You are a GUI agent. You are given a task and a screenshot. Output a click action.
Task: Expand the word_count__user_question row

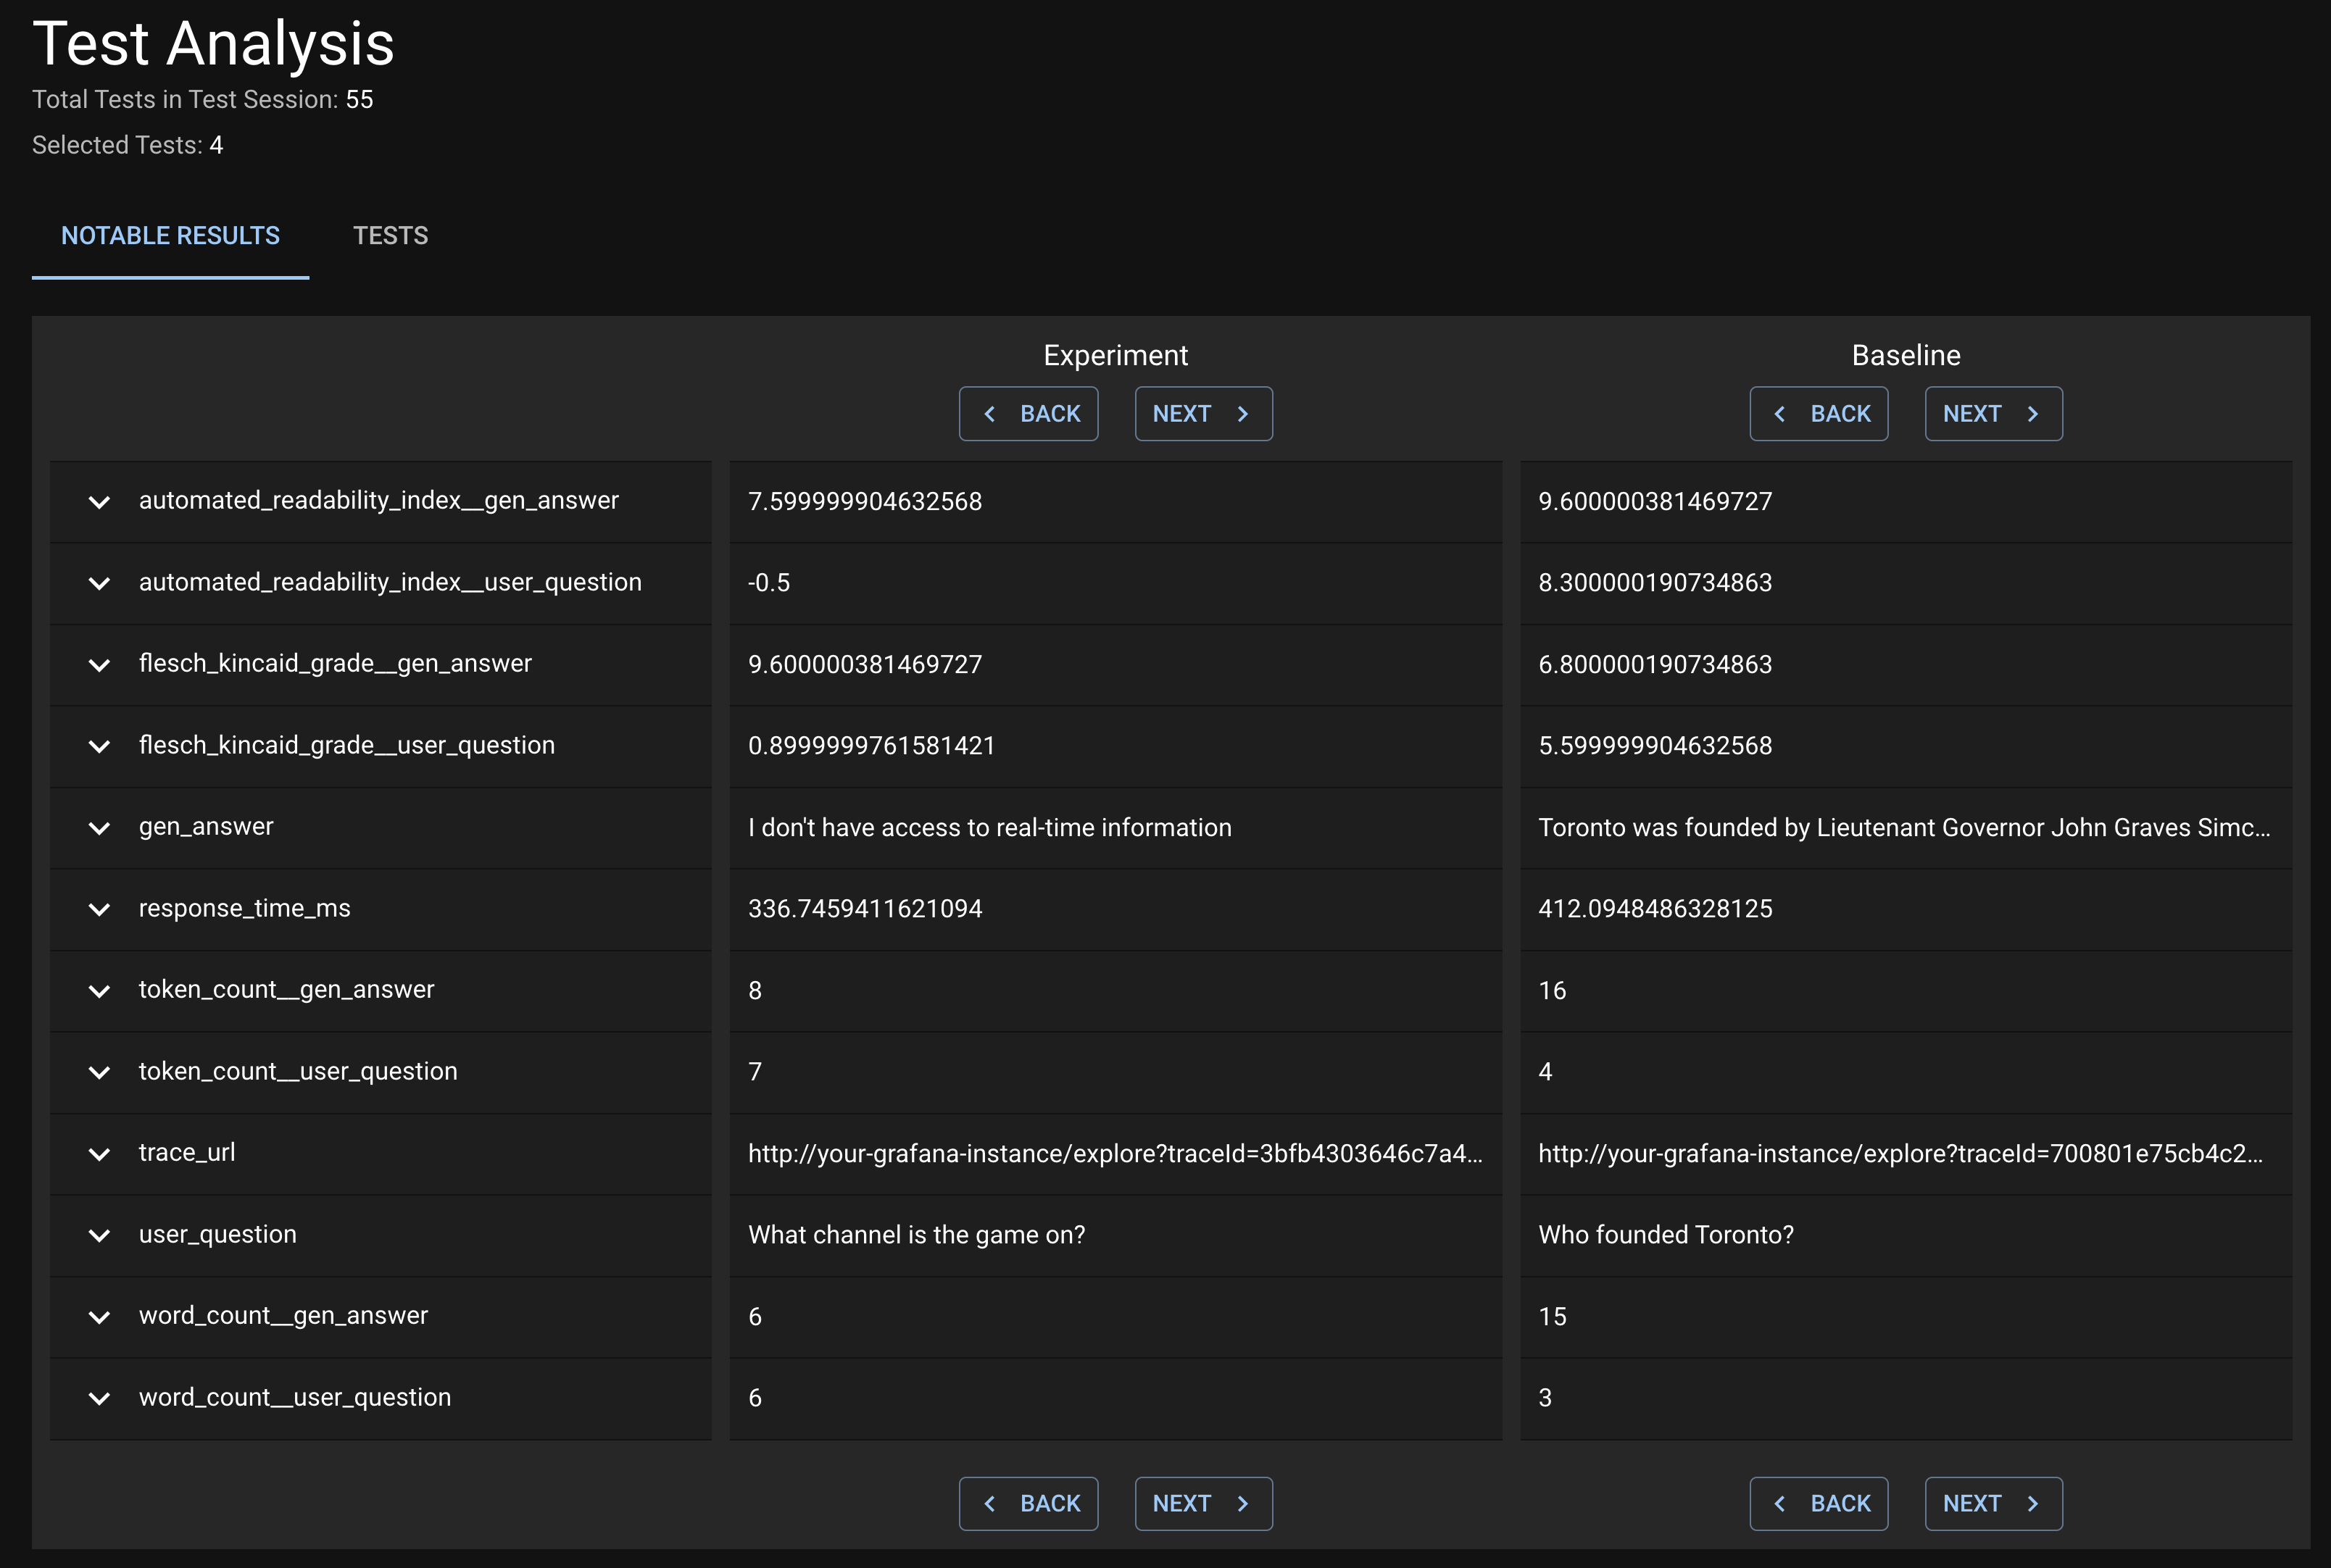(99, 1398)
